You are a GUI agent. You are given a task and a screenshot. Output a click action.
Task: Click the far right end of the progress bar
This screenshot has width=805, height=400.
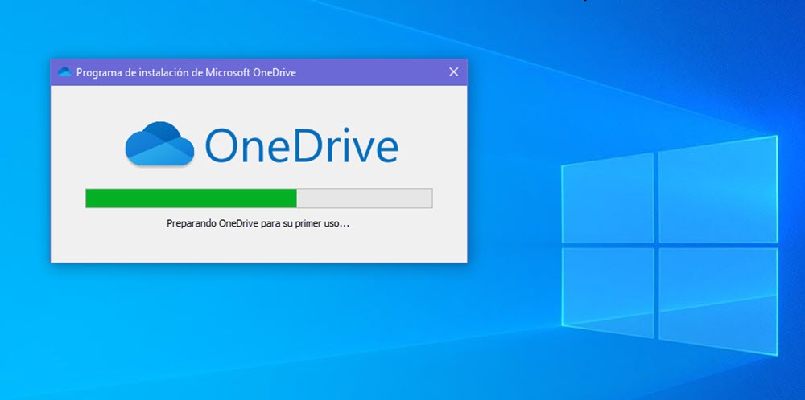pyautogui.click(x=428, y=198)
